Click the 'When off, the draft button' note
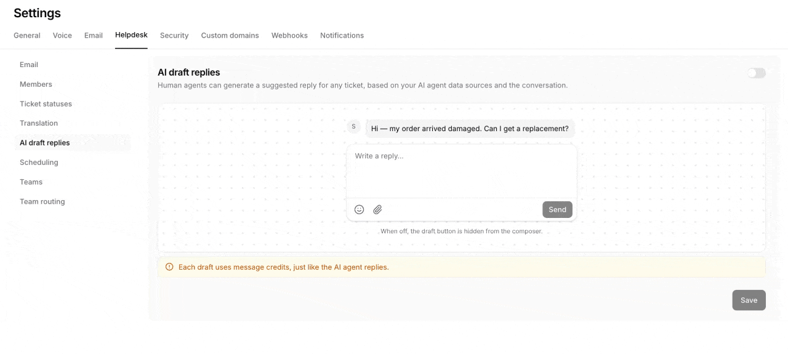 tap(461, 231)
